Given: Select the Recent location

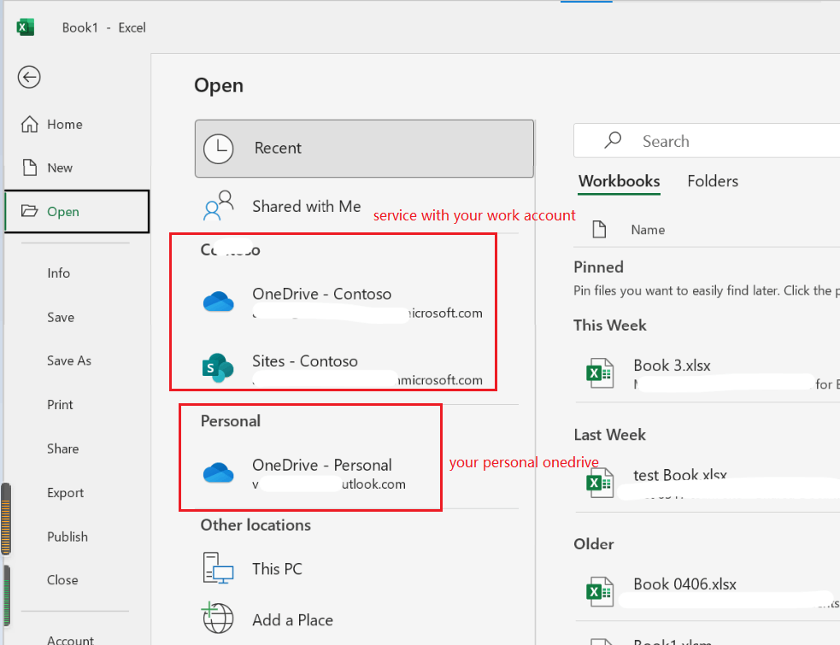Looking at the screenshot, I should click(364, 149).
